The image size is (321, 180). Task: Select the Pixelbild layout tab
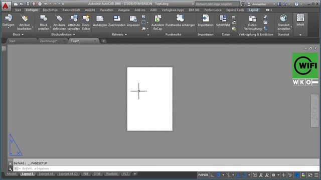tap(112, 174)
